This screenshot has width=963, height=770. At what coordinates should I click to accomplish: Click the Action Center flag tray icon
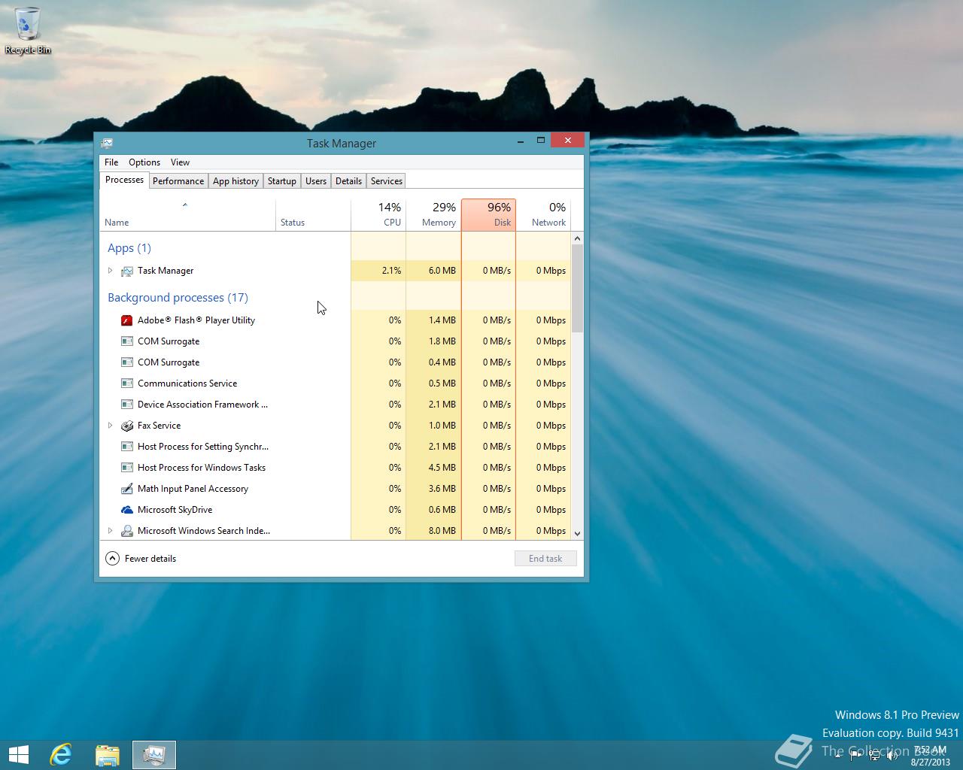click(855, 756)
